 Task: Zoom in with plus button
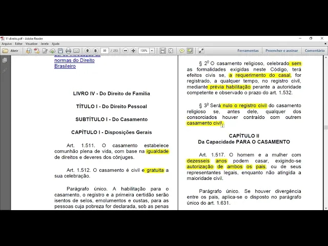[x=133, y=51]
